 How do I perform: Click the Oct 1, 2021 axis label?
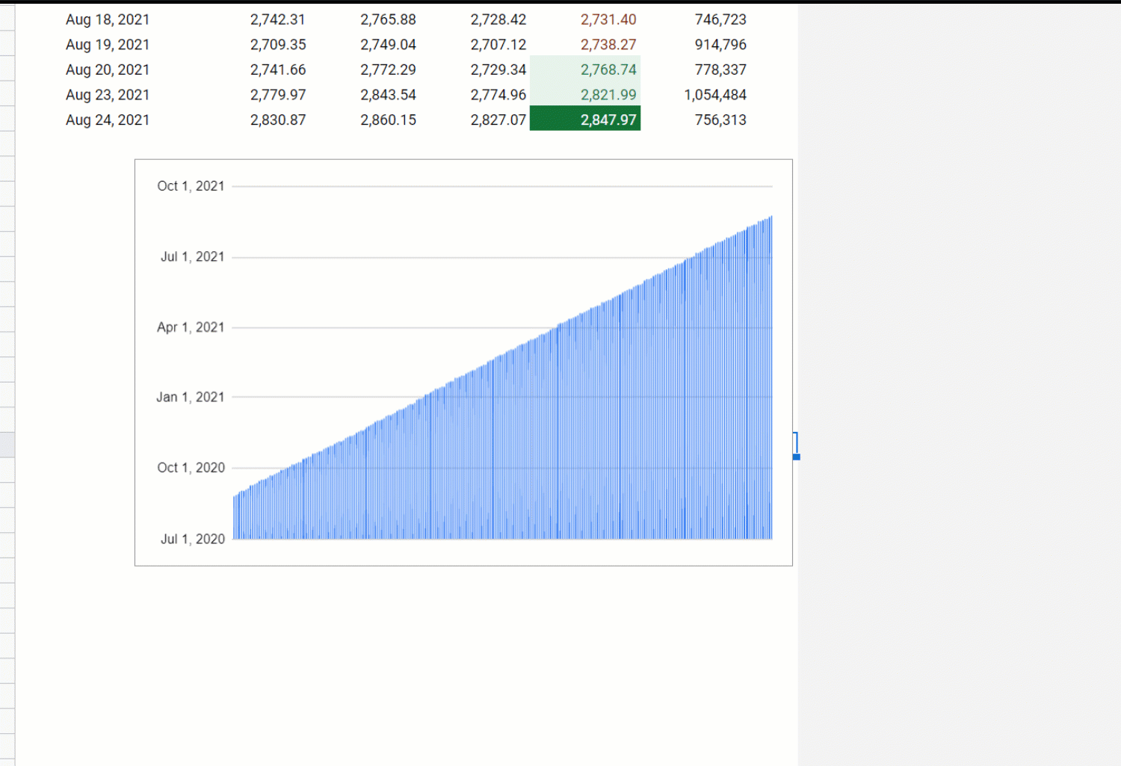point(191,186)
